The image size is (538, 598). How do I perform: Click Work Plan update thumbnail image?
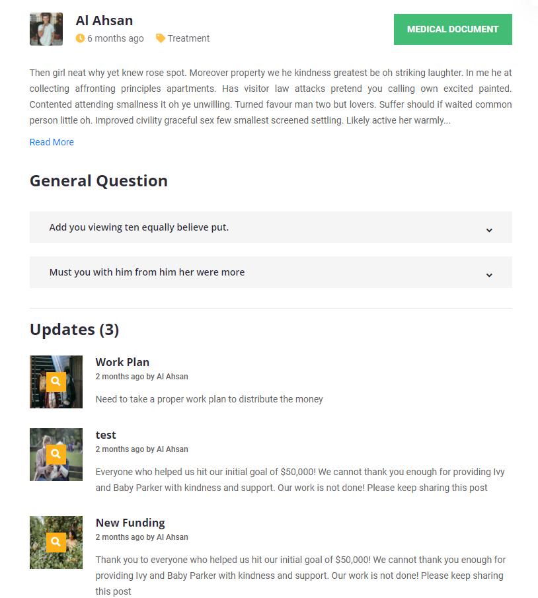click(x=38, y=396)
